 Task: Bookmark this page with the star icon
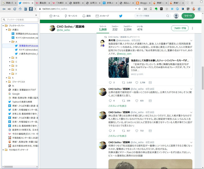point(140,9)
